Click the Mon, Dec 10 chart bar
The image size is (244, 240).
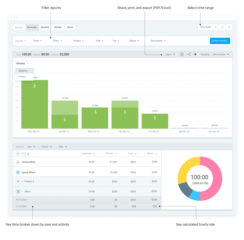pyautogui.click(x=35, y=104)
